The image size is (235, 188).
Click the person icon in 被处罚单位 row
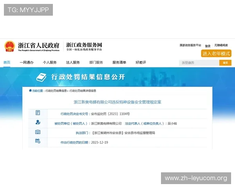pyautogui.click(x=38, y=122)
